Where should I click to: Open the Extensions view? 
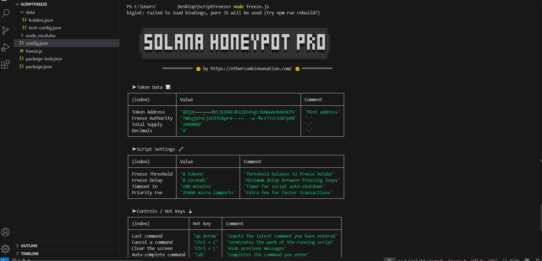(x=5, y=65)
